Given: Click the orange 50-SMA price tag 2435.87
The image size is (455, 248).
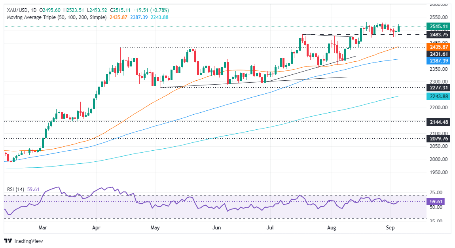Looking at the screenshot, I should click(x=440, y=47).
